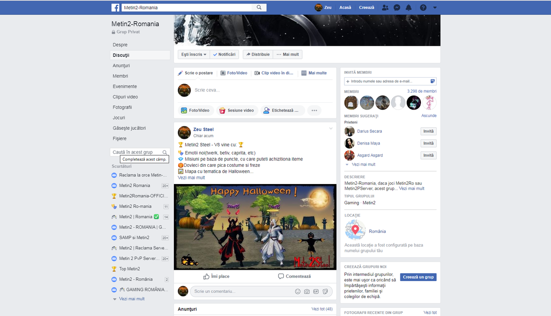Open the help question mark icon
Image resolution: width=551 pixels, height=316 pixels.
(423, 7)
